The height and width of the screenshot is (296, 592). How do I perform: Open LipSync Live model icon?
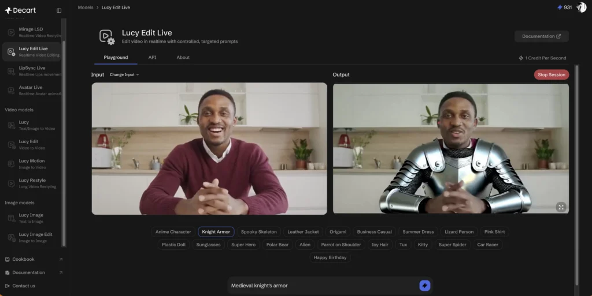[11, 71]
